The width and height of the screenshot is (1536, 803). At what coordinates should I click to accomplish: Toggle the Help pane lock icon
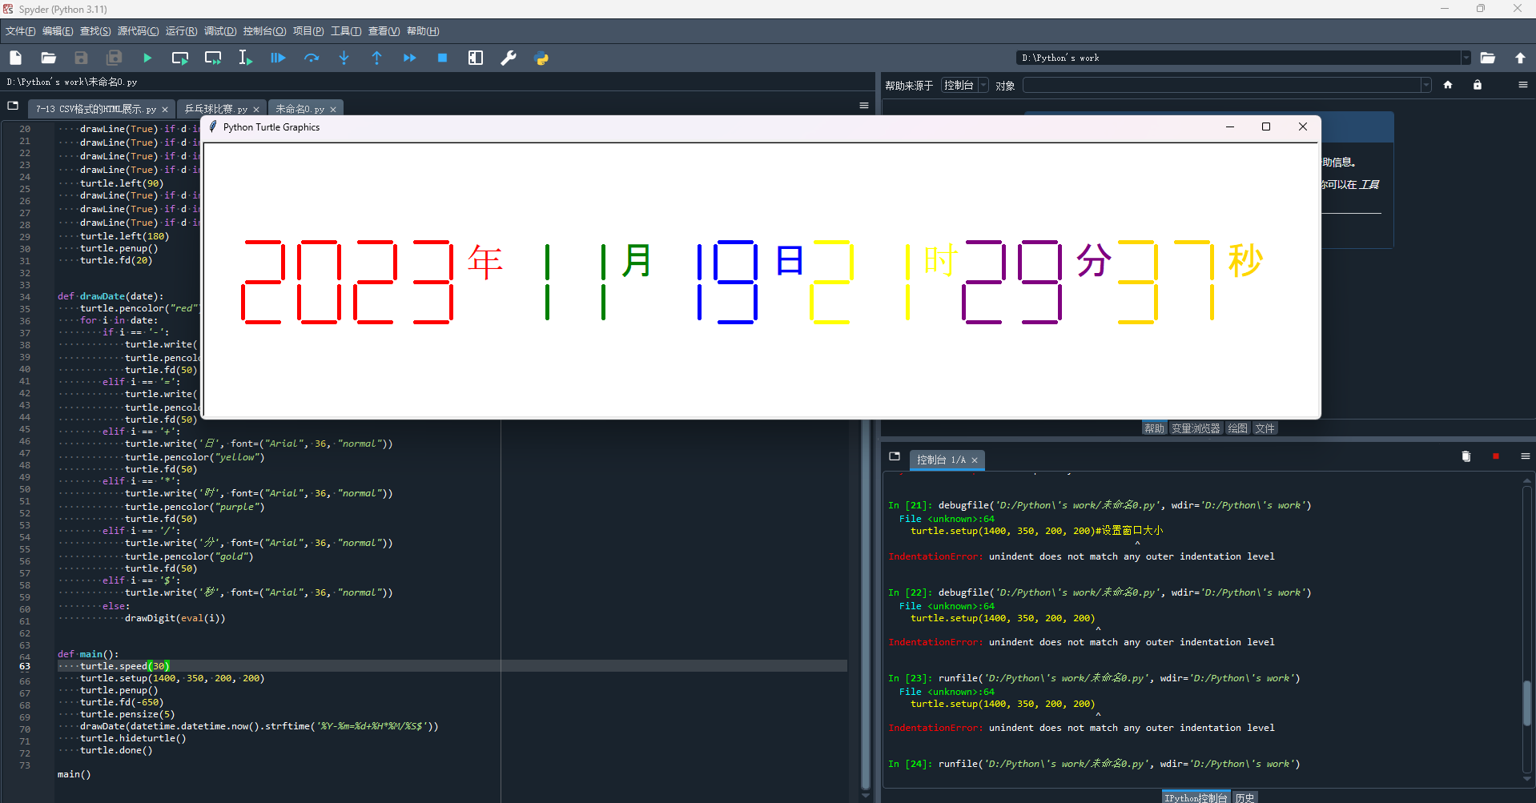(x=1478, y=85)
